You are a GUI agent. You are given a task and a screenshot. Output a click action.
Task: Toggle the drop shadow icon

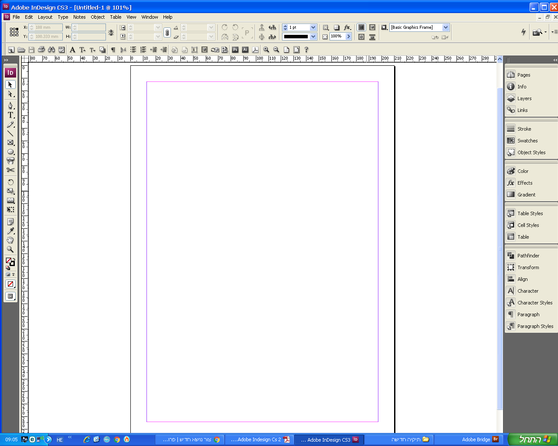[x=337, y=27]
